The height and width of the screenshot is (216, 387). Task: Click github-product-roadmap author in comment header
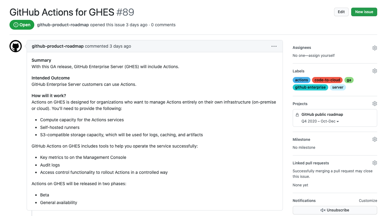click(58, 46)
